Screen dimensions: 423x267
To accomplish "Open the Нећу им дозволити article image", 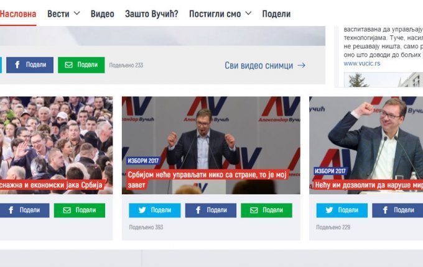I will click(x=366, y=145).
